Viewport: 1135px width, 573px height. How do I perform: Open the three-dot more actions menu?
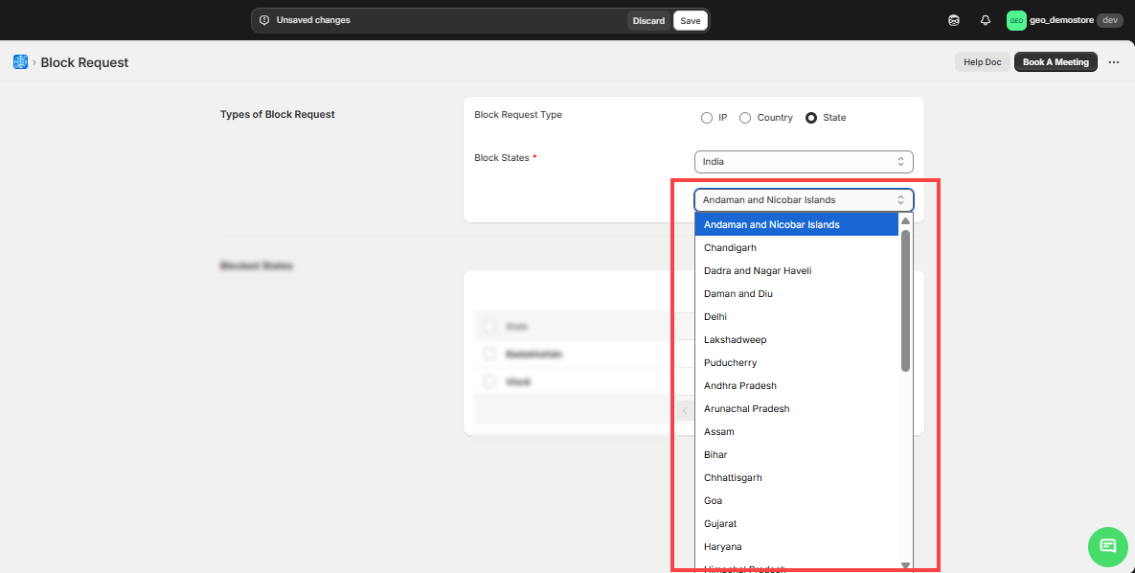[1114, 62]
